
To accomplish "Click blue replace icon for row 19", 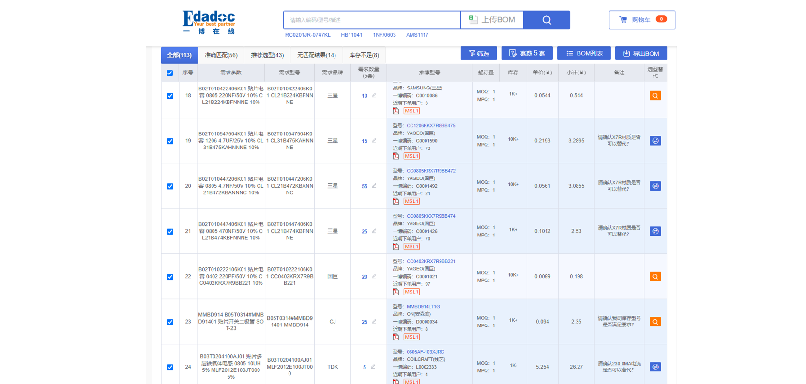I will click(655, 141).
